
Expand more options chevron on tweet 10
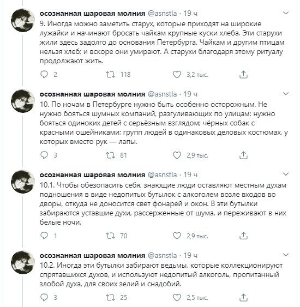coord(286,94)
